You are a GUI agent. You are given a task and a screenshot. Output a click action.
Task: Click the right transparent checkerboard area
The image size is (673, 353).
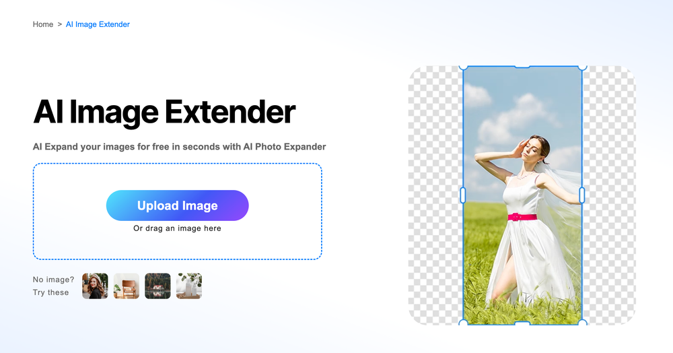point(609,195)
